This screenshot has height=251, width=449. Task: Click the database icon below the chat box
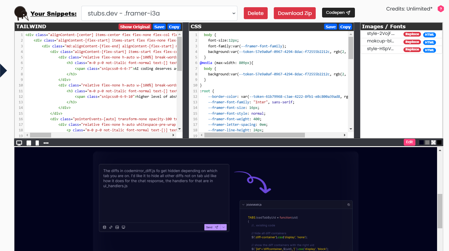coord(105,227)
